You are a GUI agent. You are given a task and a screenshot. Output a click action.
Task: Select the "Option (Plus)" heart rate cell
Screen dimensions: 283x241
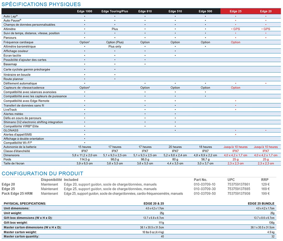coord(115,42)
